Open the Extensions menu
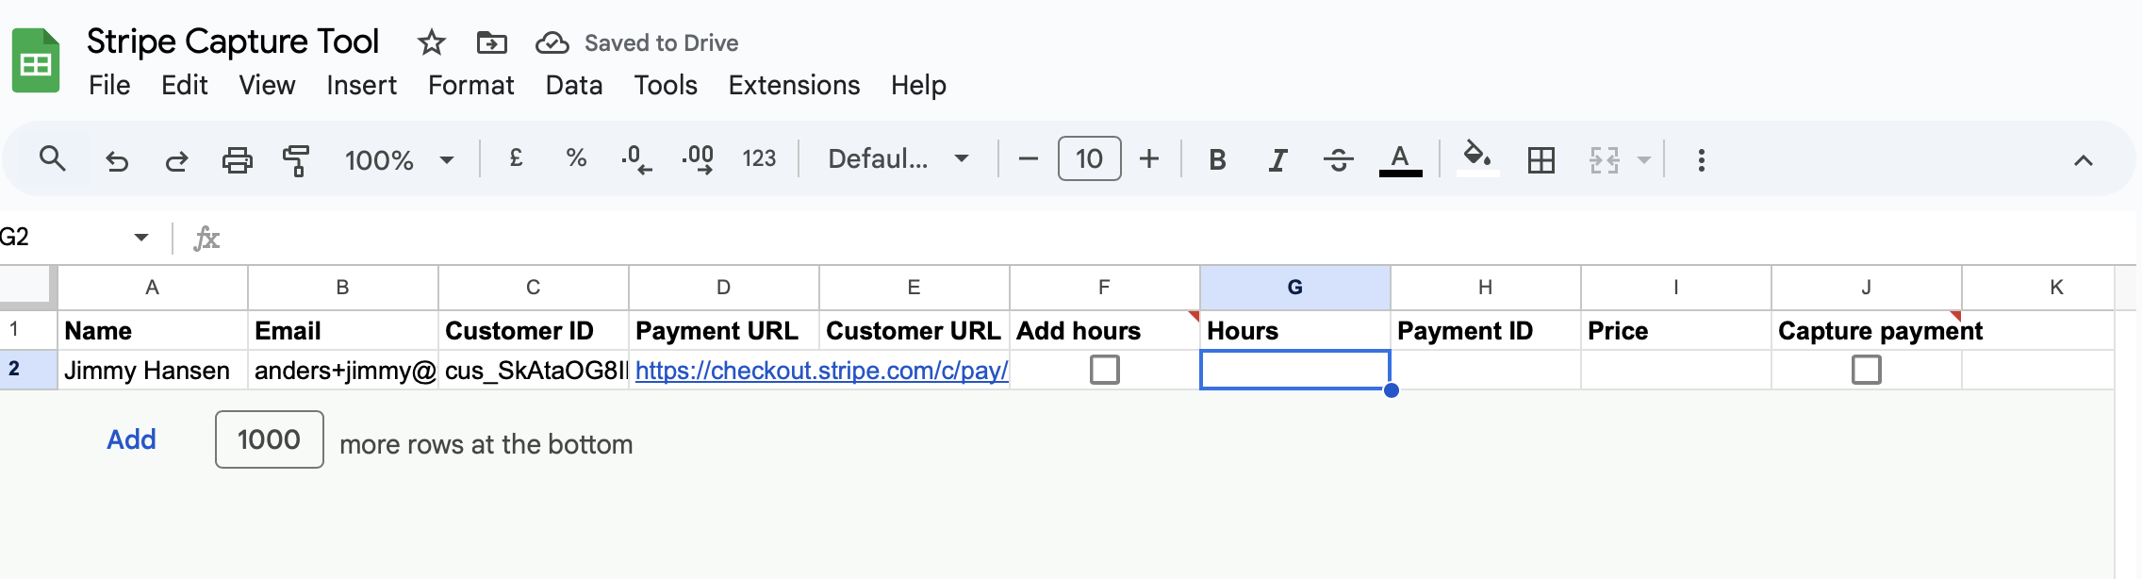 coord(794,85)
